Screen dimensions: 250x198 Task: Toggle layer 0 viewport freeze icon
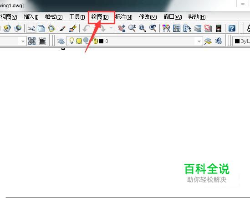click(86, 41)
